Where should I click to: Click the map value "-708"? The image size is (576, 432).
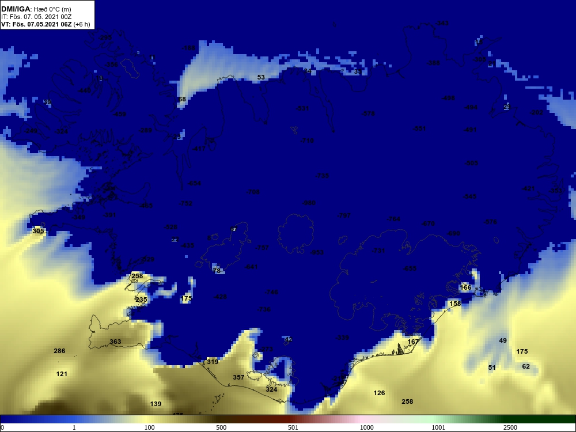coord(253,192)
